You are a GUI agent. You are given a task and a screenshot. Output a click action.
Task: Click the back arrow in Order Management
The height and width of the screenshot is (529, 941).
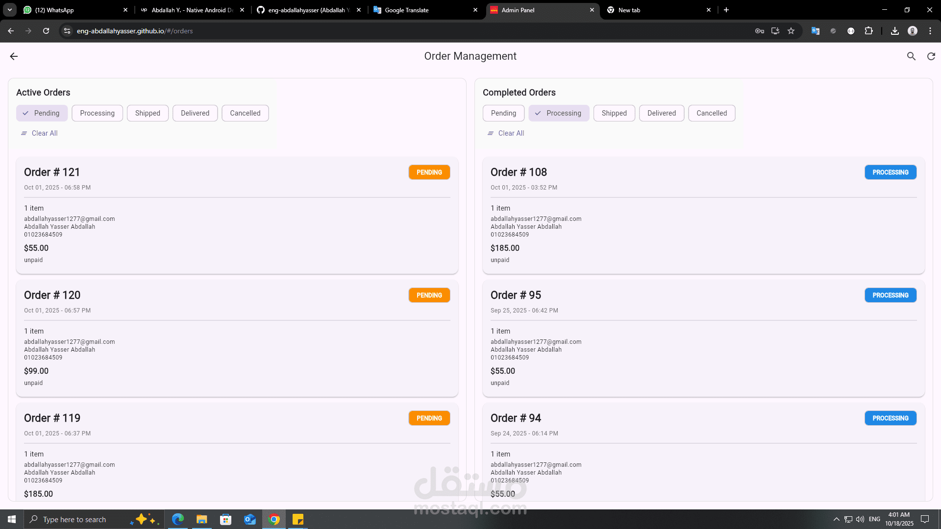point(14,56)
